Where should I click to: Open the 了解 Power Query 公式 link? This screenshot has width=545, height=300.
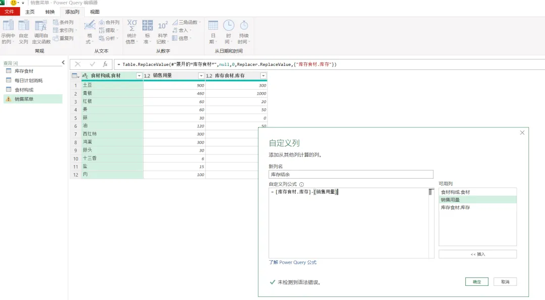point(293,263)
